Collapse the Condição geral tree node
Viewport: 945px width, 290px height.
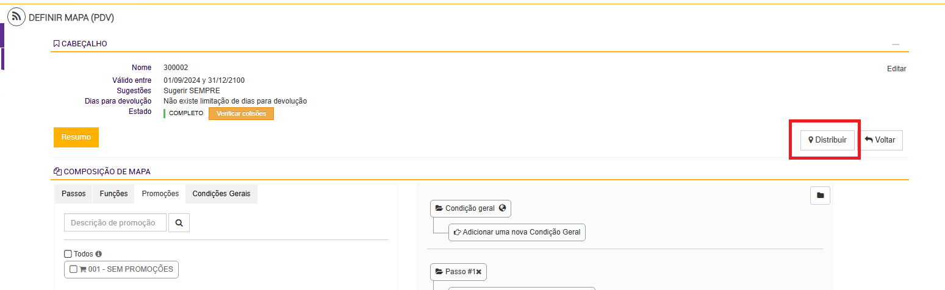click(439, 208)
